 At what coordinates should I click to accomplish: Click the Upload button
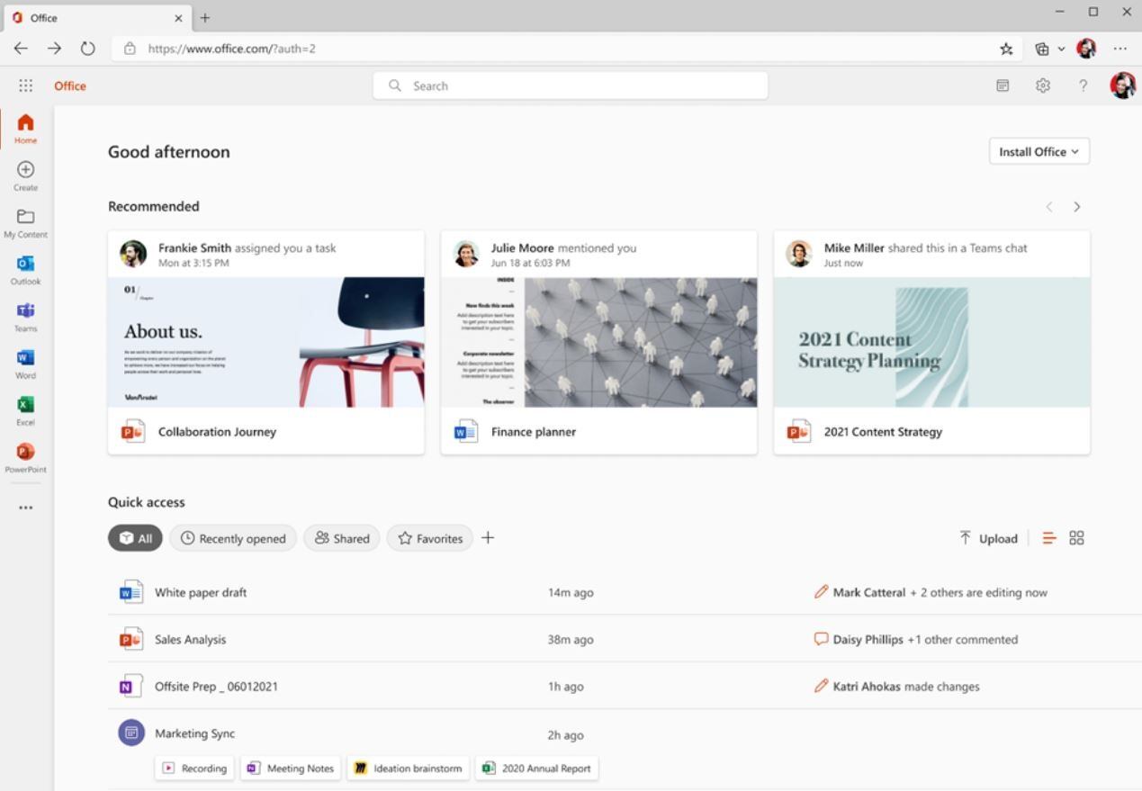click(x=988, y=538)
